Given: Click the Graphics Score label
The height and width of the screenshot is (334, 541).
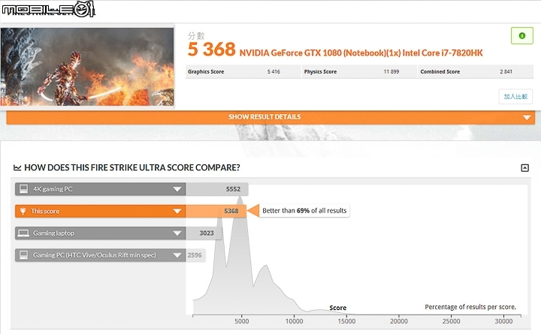Looking at the screenshot, I should tap(206, 72).
